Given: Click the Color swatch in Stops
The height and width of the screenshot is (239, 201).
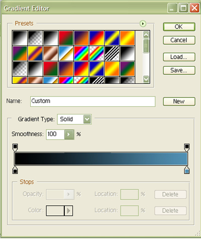Looking at the screenshot, I should pos(55,211).
